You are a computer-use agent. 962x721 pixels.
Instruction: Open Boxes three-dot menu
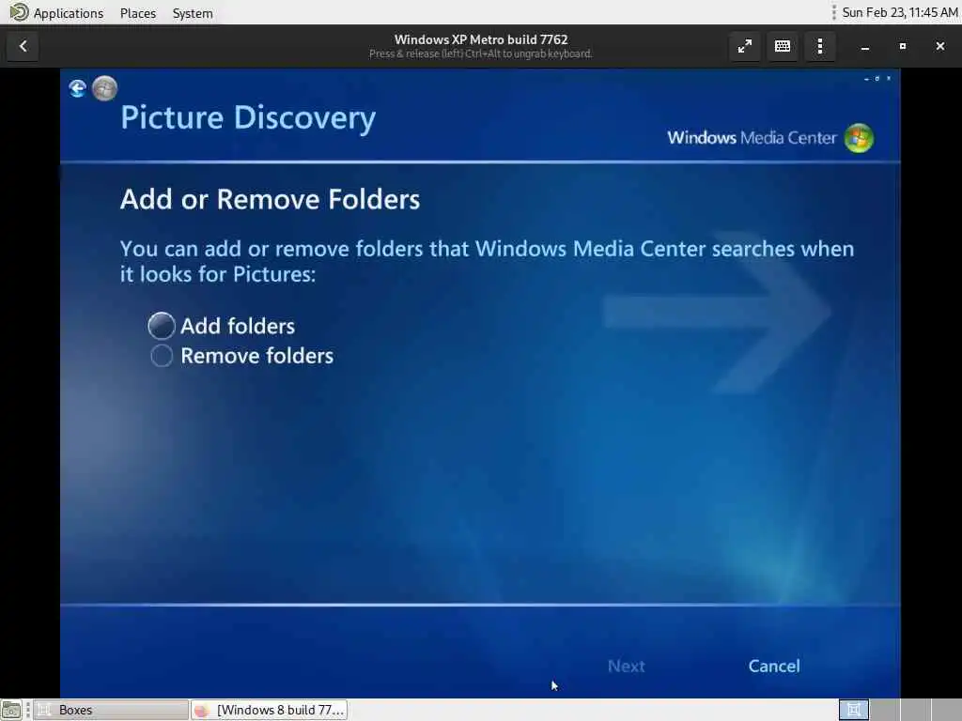point(819,47)
